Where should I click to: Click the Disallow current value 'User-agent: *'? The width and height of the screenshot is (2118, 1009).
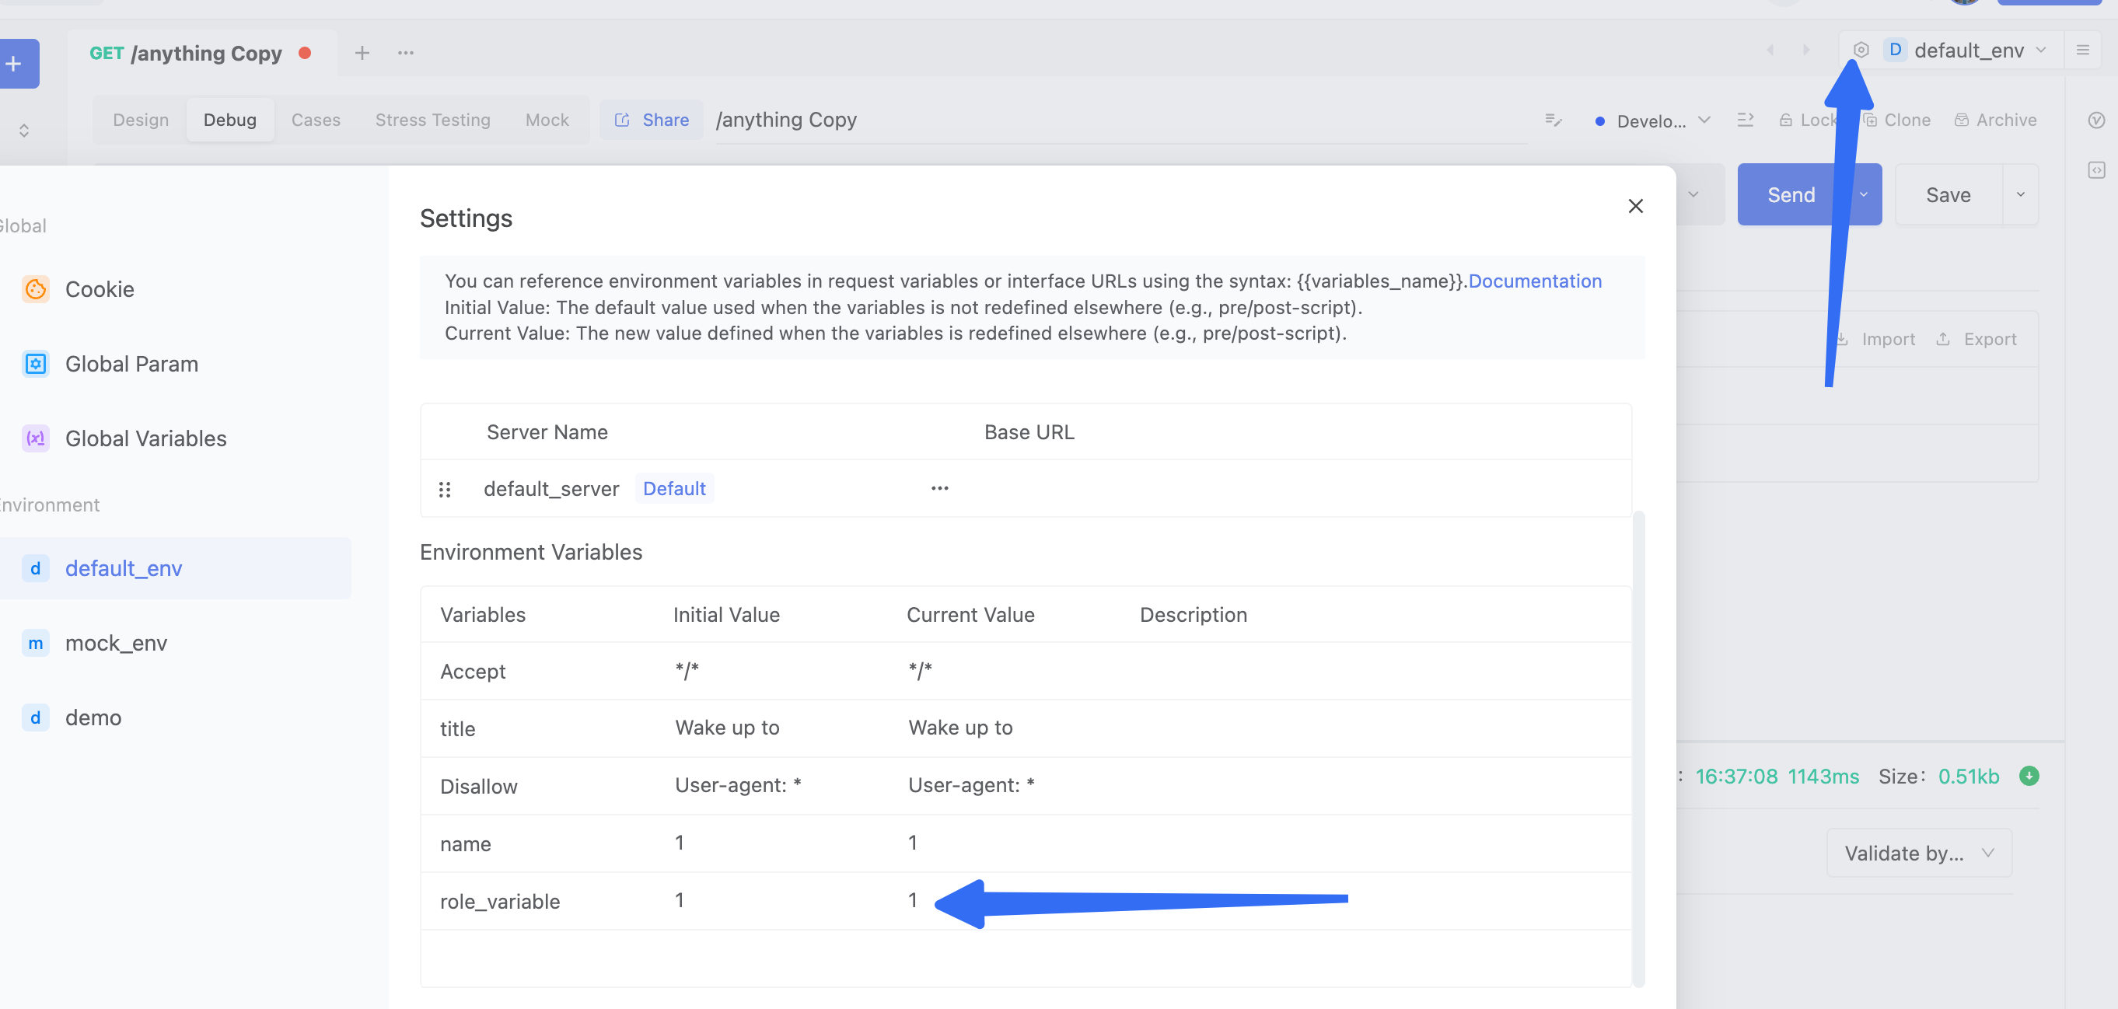(971, 785)
